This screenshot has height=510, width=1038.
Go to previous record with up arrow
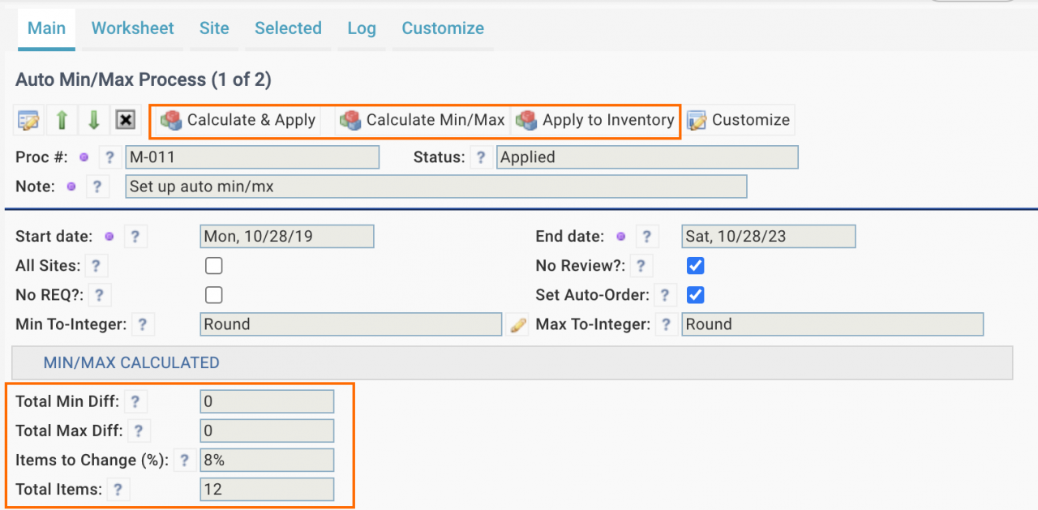(62, 120)
